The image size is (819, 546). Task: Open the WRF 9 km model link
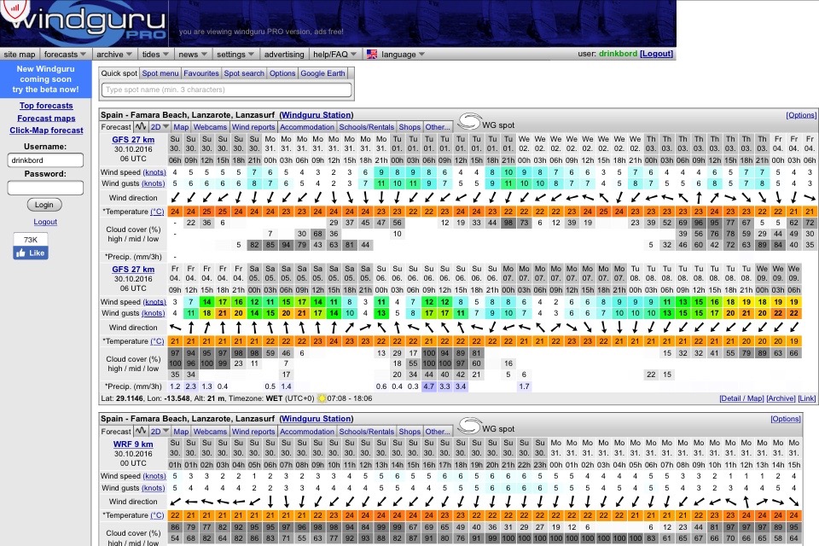click(x=133, y=444)
